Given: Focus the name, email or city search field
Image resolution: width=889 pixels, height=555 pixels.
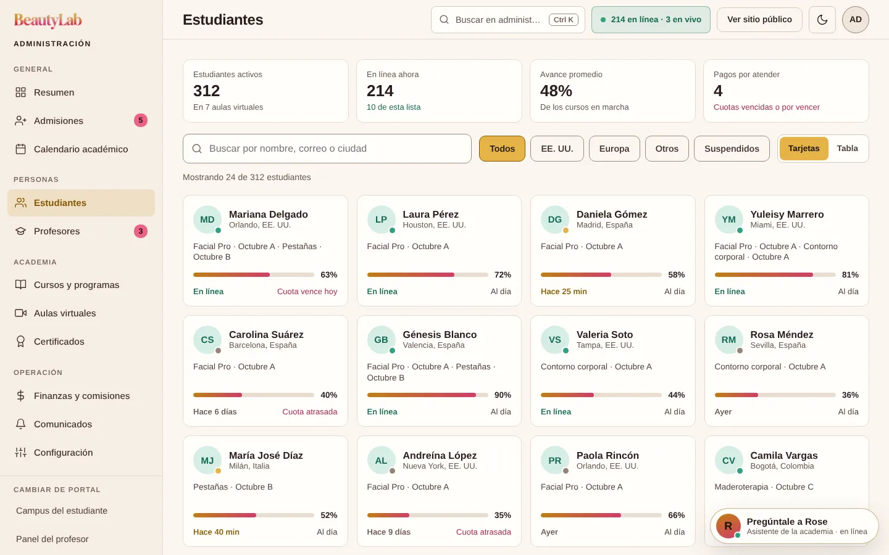Looking at the screenshot, I should pos(327,149).
